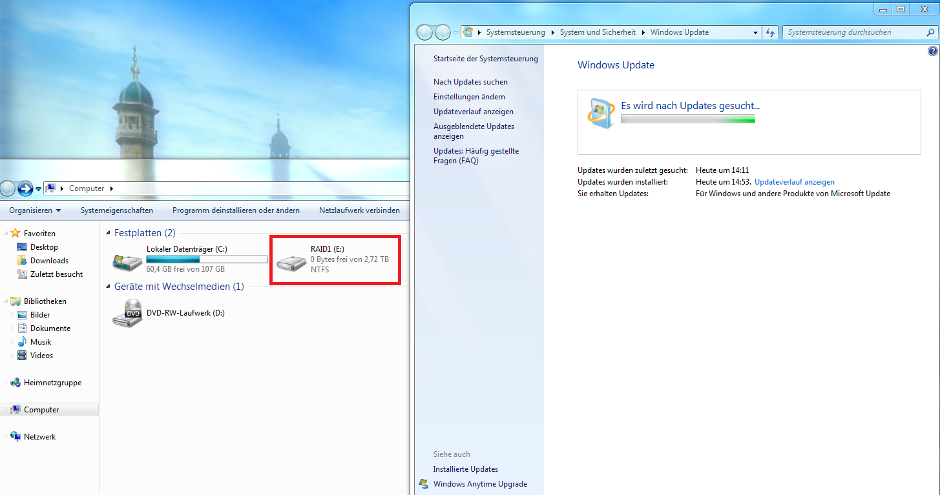Viewport: 940px width, 495px height.
Task: Click the 60,4 GB frei von 107 GB text
Action: click(x=185, y=269)
